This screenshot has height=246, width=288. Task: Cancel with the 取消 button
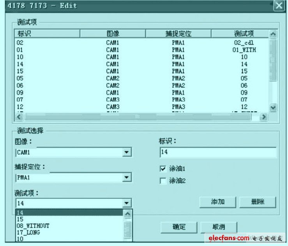tap(219, 227)
